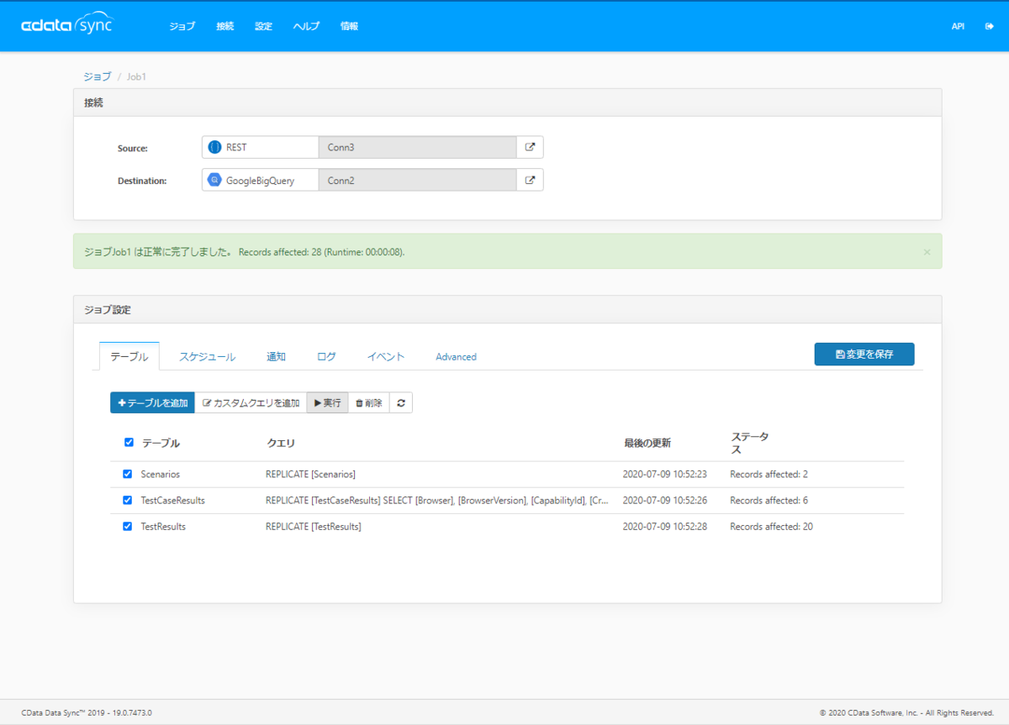Switch to the スケジュール tab
The image size is (1009, 725).
pyautogui.click(x=207, y=356)
